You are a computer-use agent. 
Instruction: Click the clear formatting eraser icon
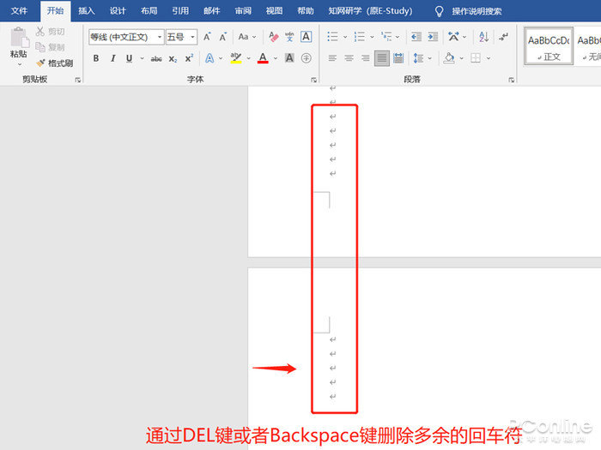coord(273,37)
